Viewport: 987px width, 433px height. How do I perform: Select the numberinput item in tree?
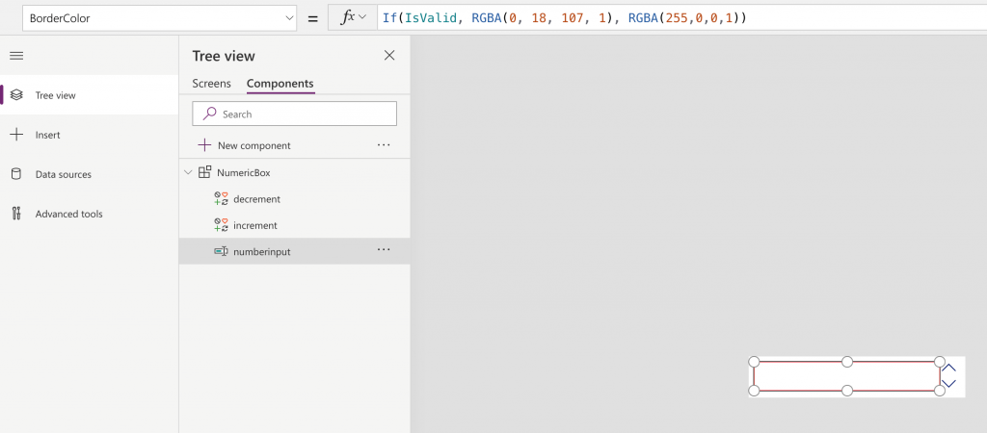pos(261,251)
